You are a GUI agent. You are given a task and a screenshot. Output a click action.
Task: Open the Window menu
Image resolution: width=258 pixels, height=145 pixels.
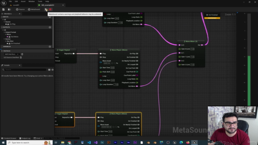point(31,1)
